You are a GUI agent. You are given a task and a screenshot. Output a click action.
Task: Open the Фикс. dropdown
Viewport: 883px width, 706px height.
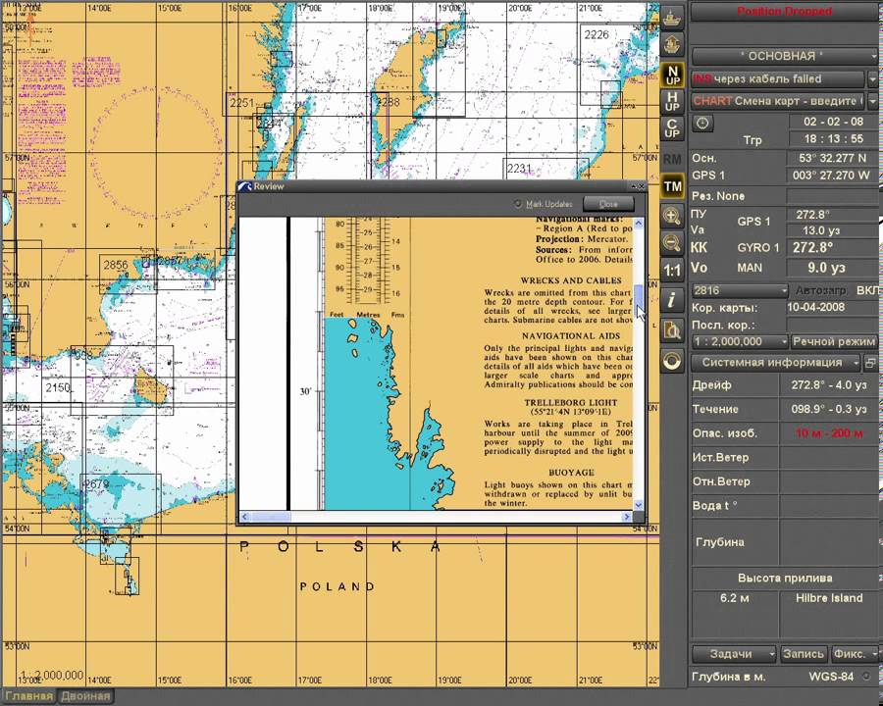pos(855,654)
